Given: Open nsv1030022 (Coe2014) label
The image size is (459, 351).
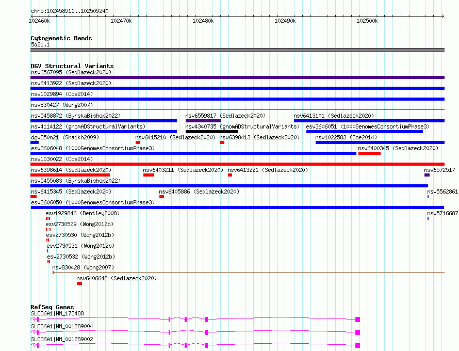Looking at the screenshot, I should point(62,159).
